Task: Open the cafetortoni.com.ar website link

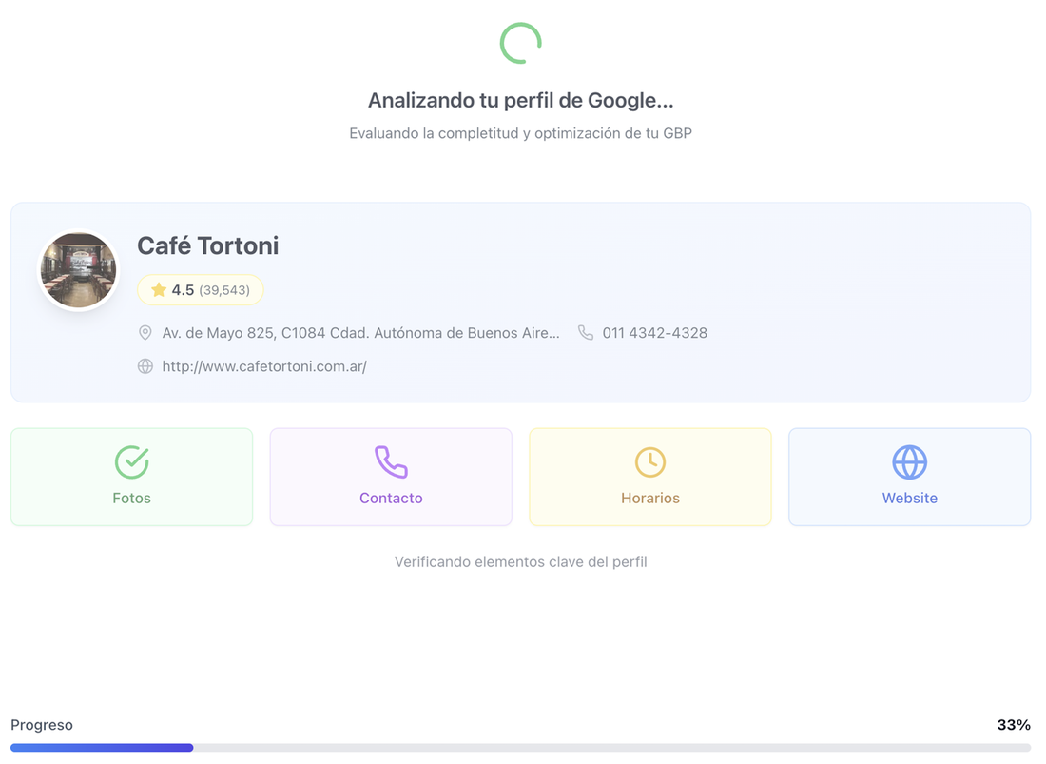Action: [x=264, y=365]
